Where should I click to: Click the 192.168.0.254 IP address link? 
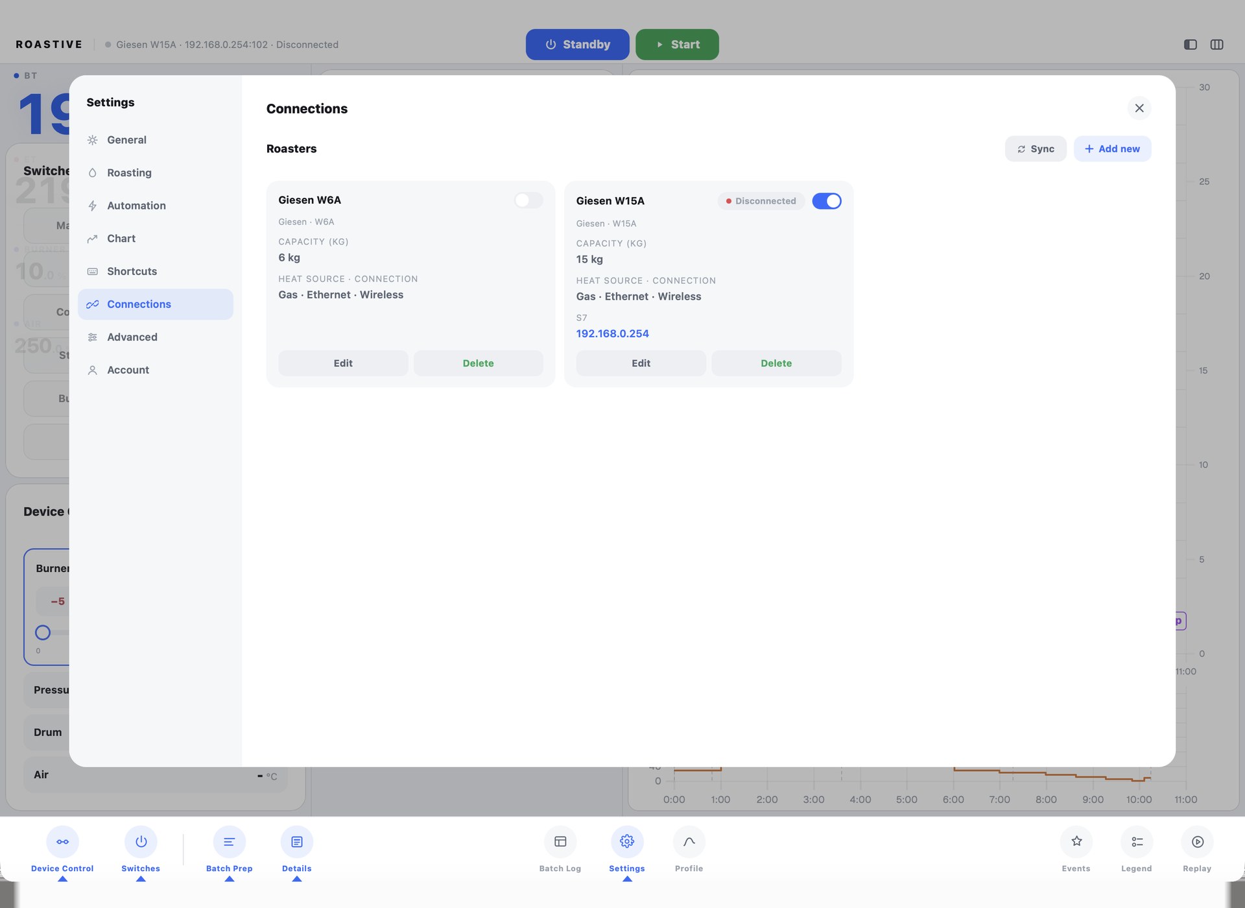612,333
